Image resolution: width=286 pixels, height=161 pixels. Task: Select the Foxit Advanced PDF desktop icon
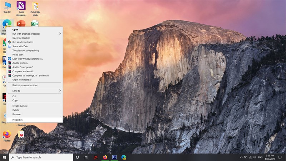click(x=21, y=9)
